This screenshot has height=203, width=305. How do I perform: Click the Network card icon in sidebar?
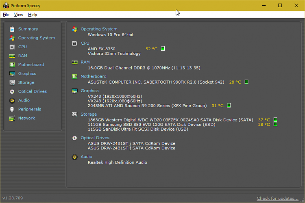12,118
